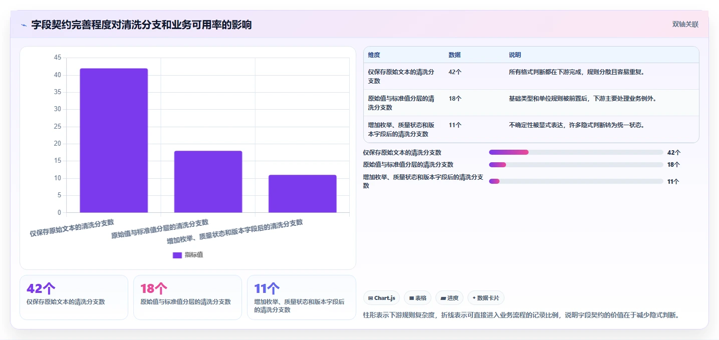This screenshot has width=719, height=340.
Task: Click the 42个 progress bar
Action: click(x=576, y=152)
